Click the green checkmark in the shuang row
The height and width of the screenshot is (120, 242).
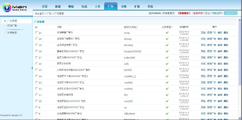click(x=167, y=45)
